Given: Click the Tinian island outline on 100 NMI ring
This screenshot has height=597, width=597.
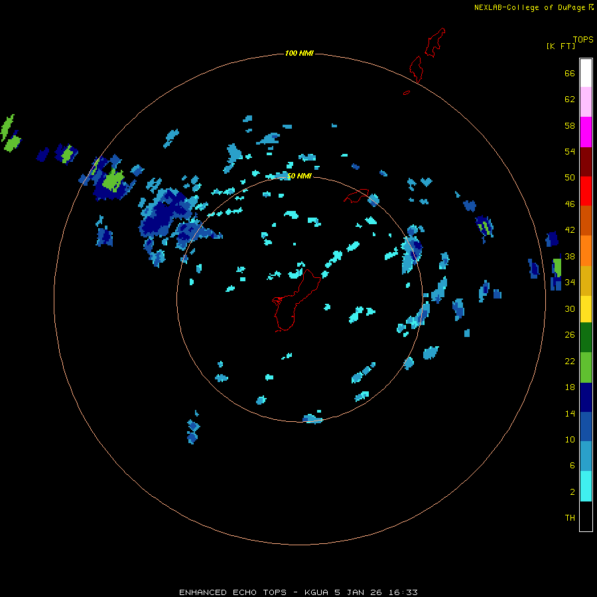Looking at the screenshot, I should coord(416,69).
